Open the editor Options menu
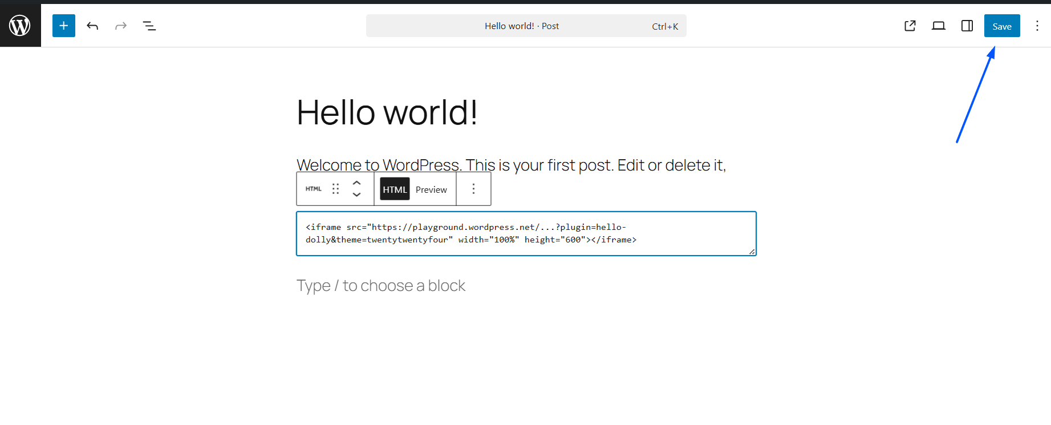This screenshot has height=425, width=1051. (1037, 26)
